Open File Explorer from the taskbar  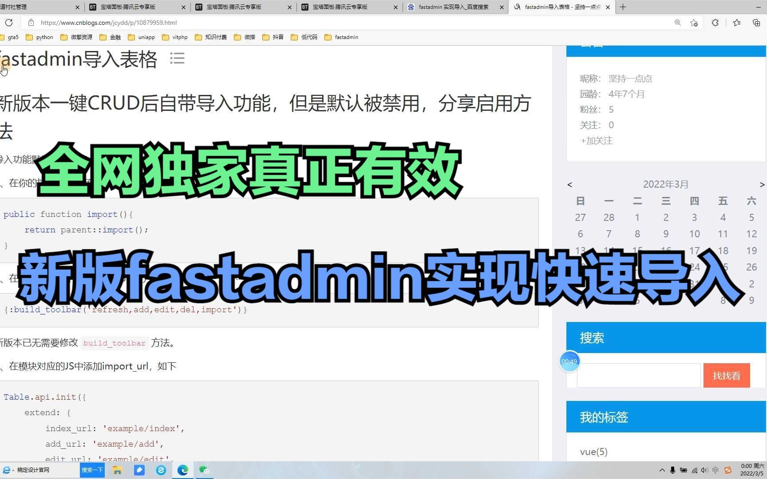[117, 470]
